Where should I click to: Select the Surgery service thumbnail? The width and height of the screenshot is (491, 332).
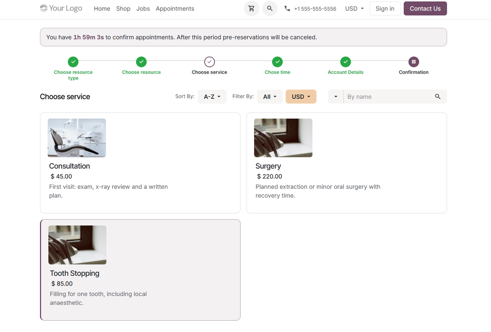point(283,137)
